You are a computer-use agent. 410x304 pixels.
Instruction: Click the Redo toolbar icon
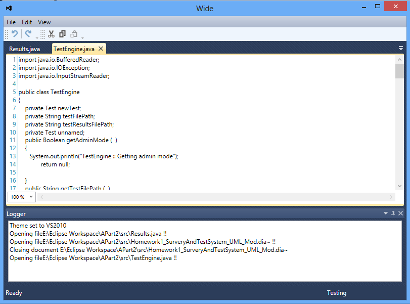(x=28, y=34)
